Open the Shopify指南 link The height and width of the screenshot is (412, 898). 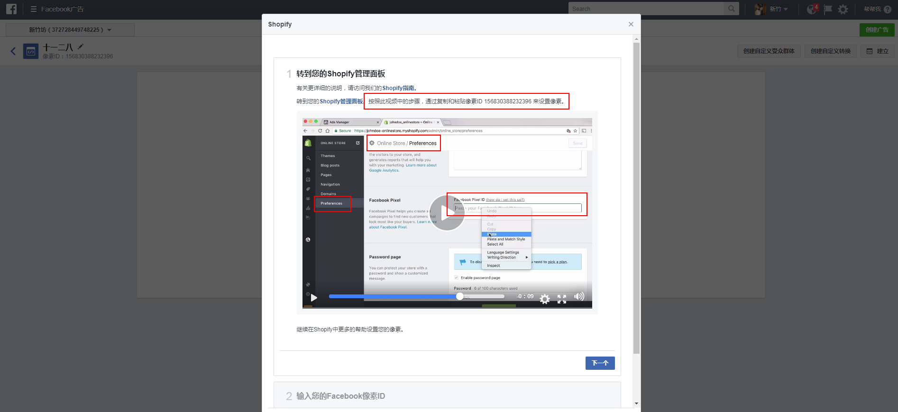point(398,88)
